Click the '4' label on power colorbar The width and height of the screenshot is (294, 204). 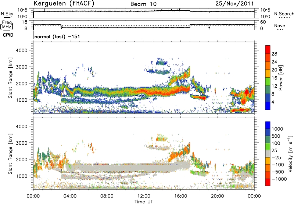pyautogui.click(x=273, y=102)
